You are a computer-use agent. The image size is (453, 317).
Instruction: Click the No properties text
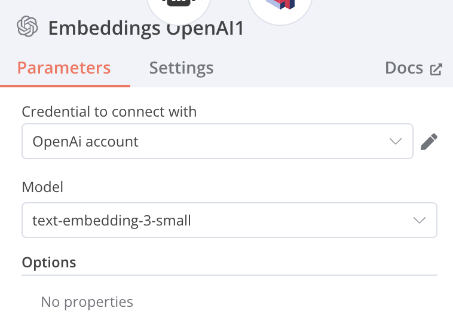(87, 302)
